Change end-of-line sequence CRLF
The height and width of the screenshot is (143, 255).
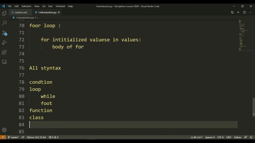pyautogui.click(x=229, y=137)
